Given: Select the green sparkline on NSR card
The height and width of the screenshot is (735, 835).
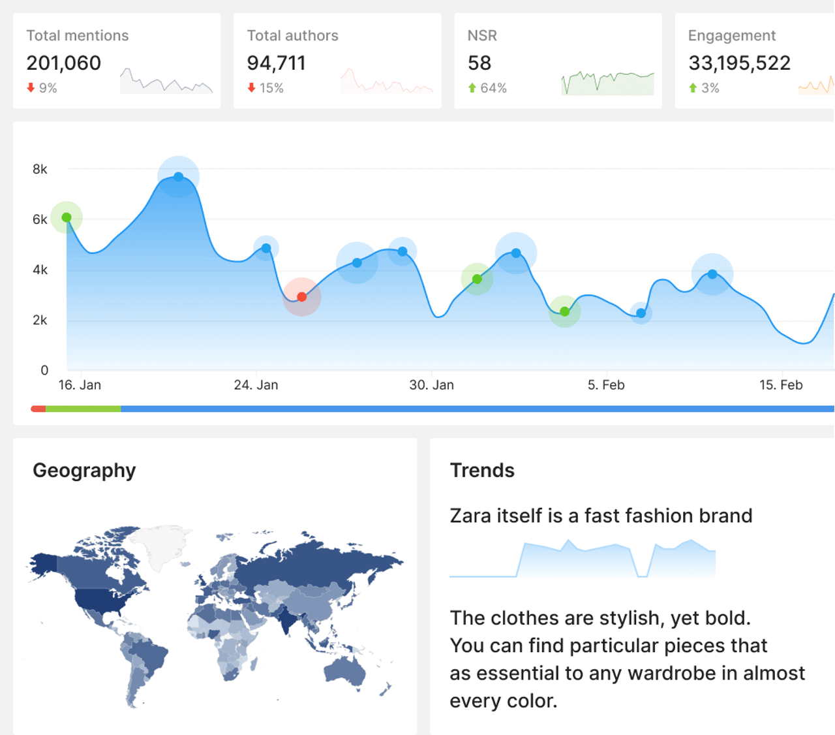Looking at the screenshot, I should click(x=607, y=82).
